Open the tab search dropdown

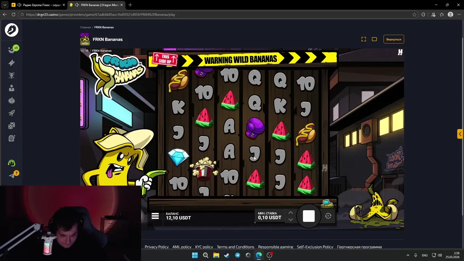(4, 5)
